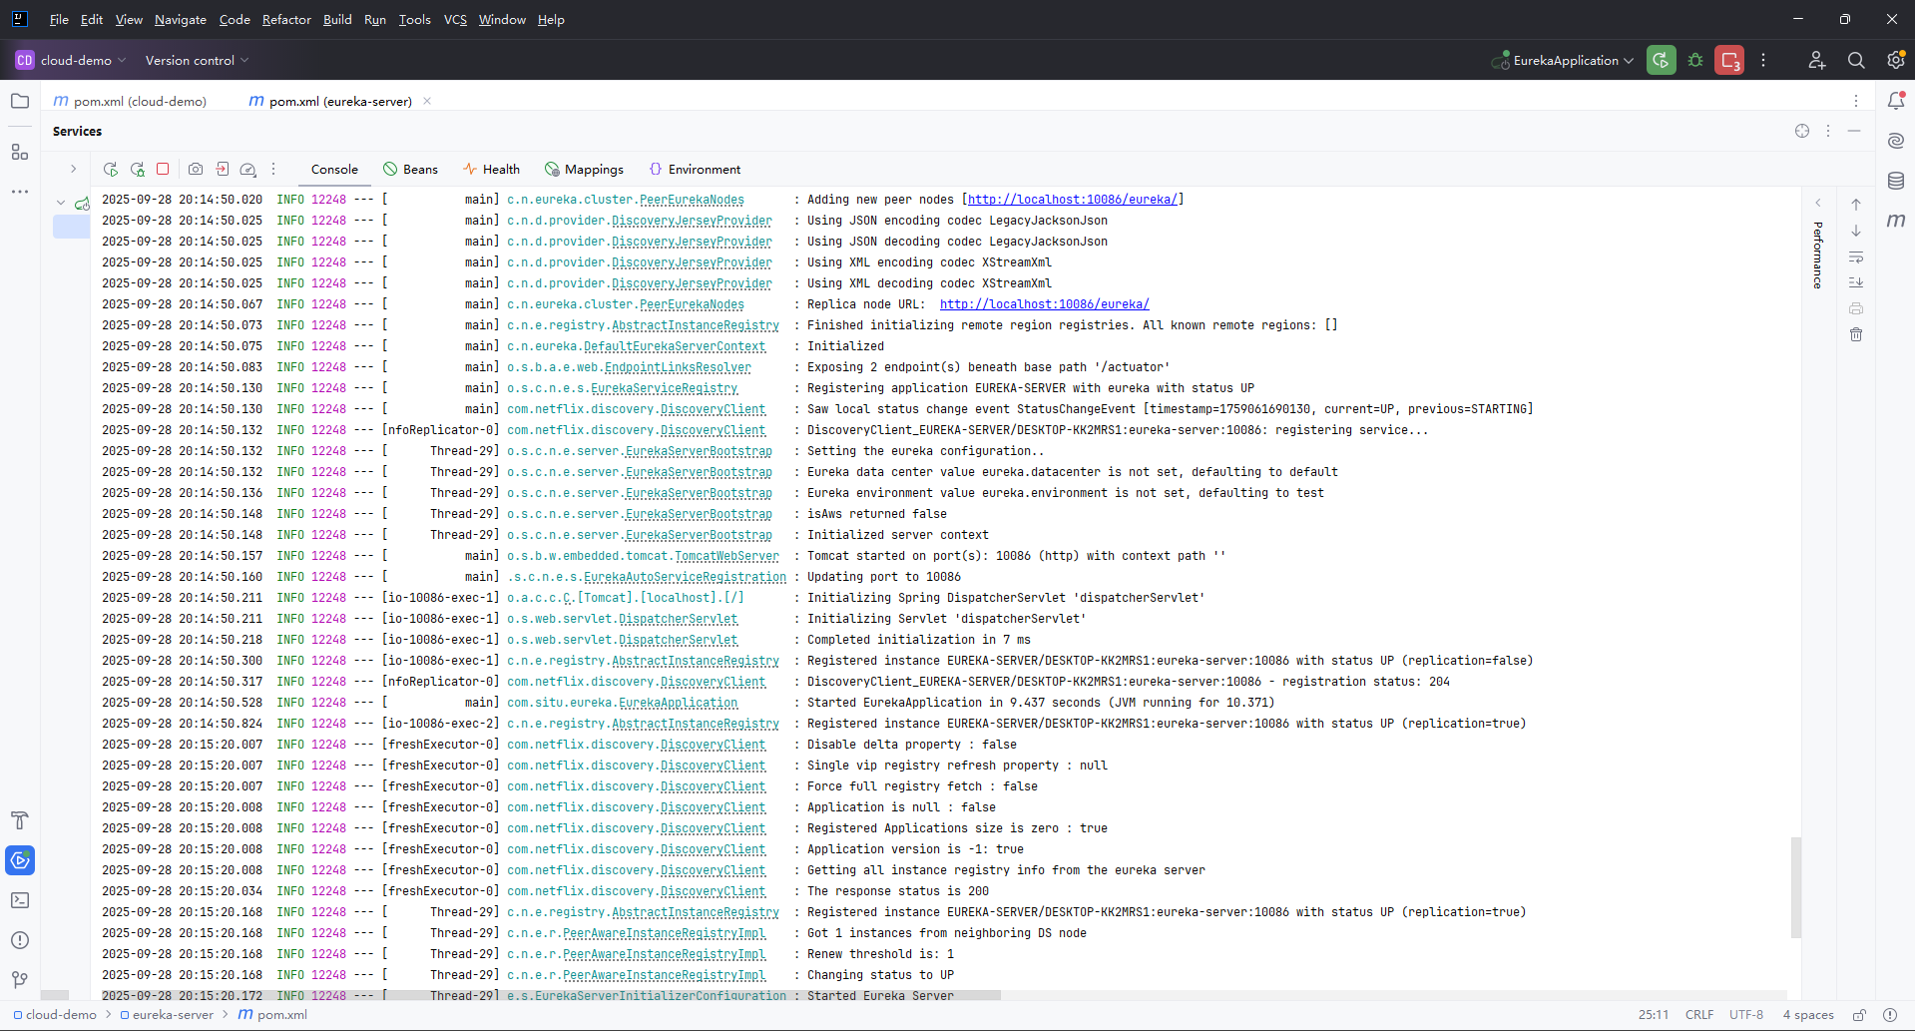The width and height of the screenshot is (1915, 1031).
Task: Open the File menu
Action: tap(59, 19)
